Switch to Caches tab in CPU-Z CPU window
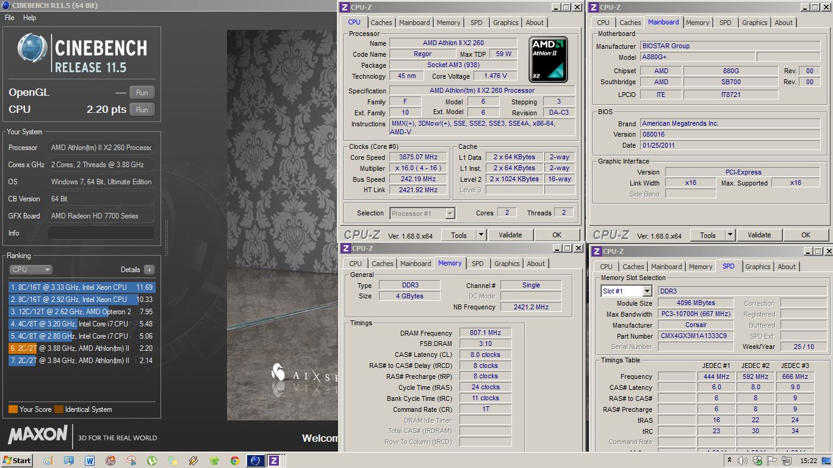The height and width of the screenshot is (468, 833). [381, 23]
